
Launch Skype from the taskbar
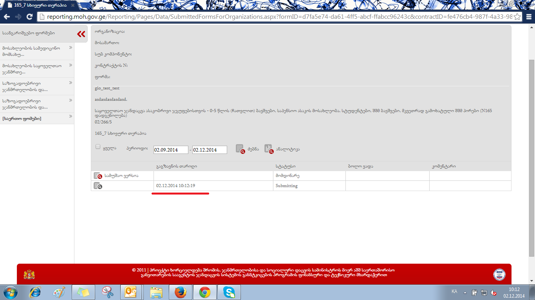pyautogui.click(x=229, y=292)
